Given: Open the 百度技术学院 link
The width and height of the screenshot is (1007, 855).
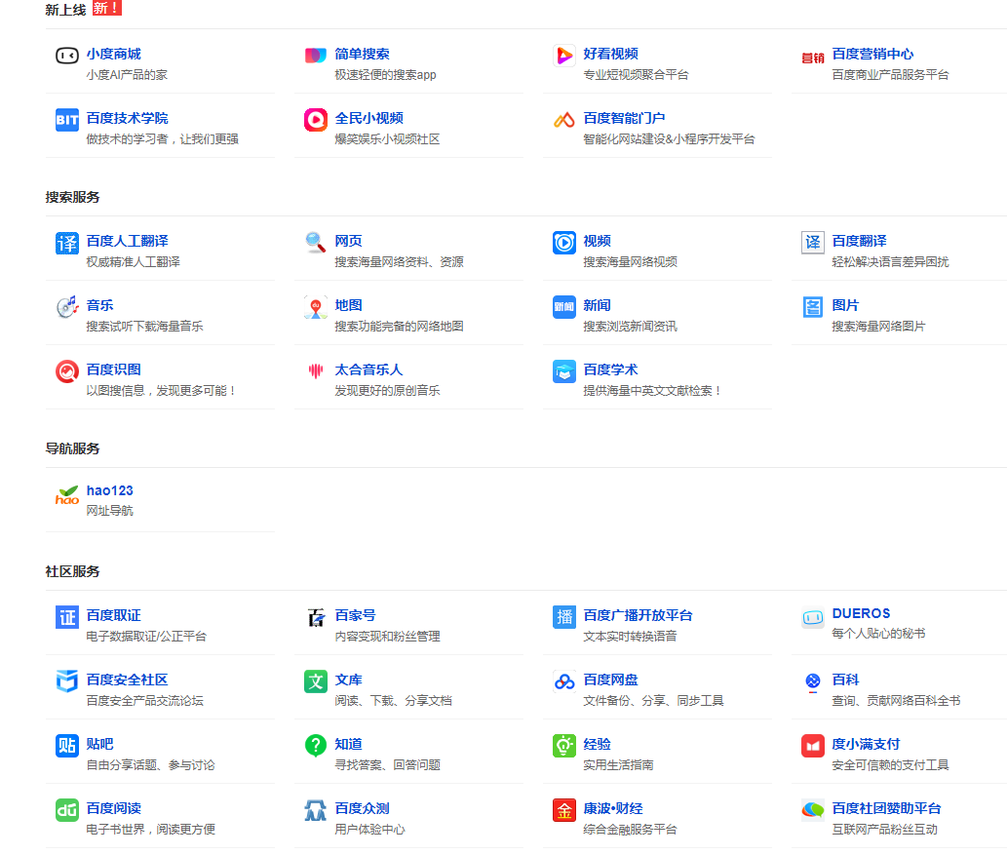Looking at the screenshot, I should [127, 118].
